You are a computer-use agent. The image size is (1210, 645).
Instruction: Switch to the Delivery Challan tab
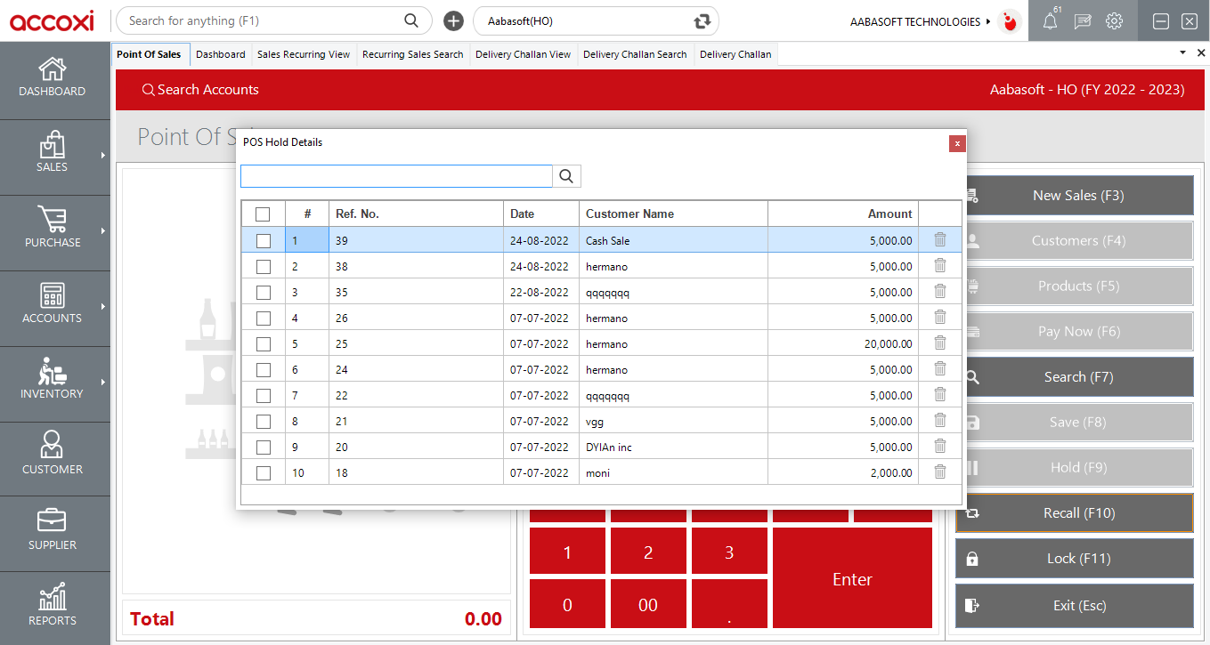point(735,54)
